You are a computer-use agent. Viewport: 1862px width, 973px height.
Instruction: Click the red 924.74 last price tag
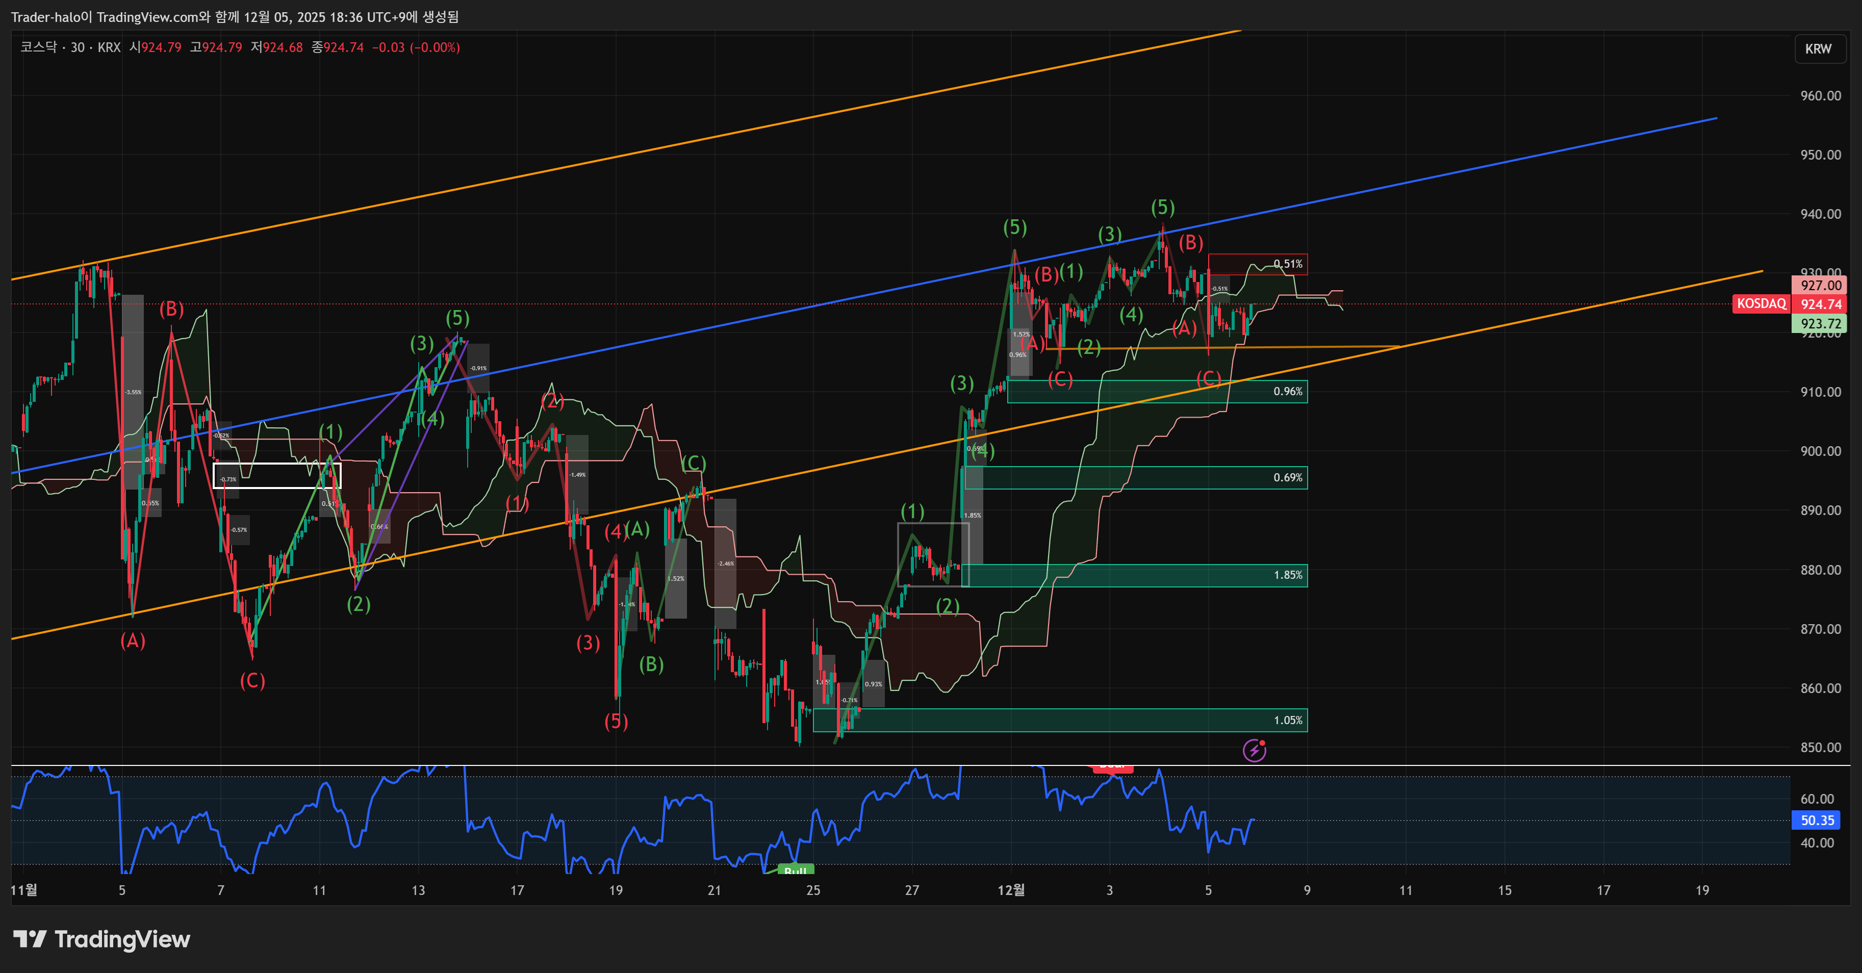[x=1820, y=303]
